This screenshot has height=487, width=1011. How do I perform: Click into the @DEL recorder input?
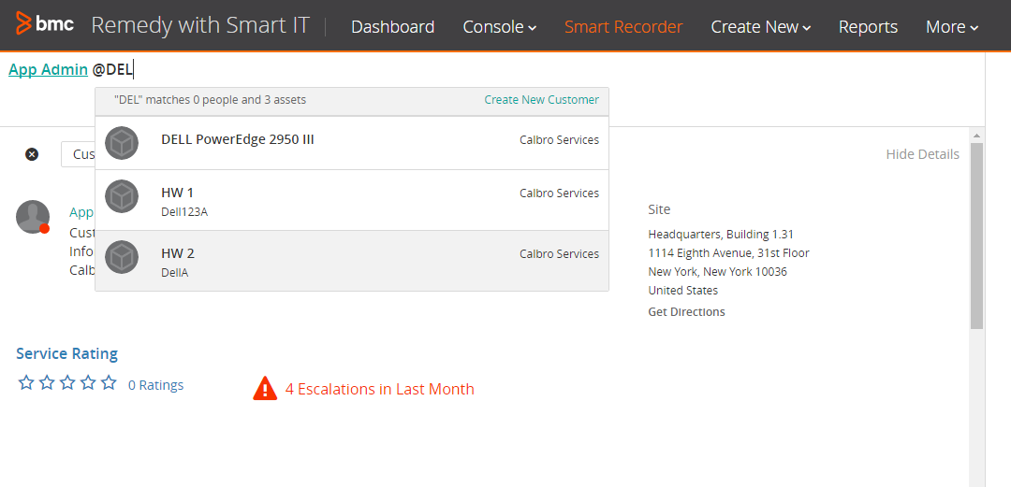(x=113, y=70)
